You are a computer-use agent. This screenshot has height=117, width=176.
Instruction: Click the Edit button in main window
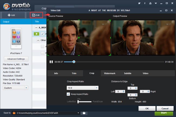(36, 15)
